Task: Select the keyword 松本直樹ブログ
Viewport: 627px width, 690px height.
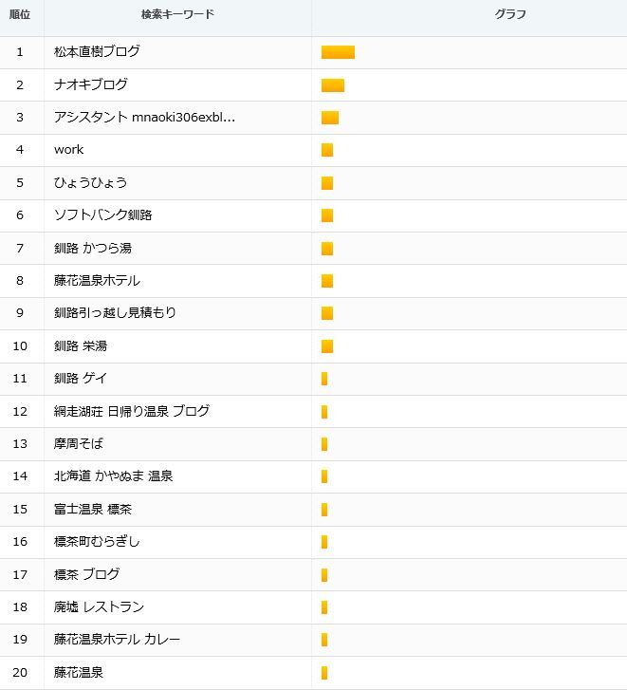Action: tap(97, 51)
